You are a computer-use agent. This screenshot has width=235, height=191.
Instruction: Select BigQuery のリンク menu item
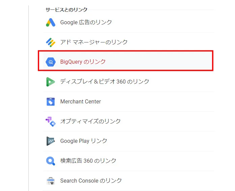click(83, 62)
